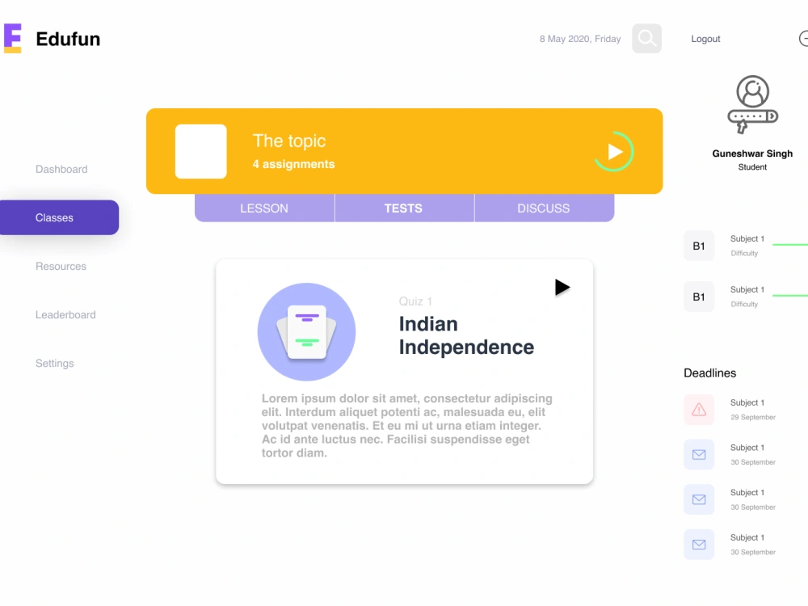808x606 pixels.
Task: Click the quiz cards illustration icon
Action: pyautogui.click(x=306, y=332)
